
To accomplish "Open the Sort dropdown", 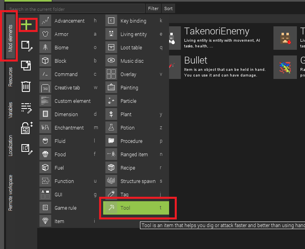I will click(x=168, y=9).
